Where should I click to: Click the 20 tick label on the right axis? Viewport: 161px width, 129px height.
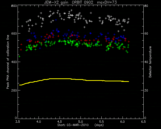pos(146,90)
